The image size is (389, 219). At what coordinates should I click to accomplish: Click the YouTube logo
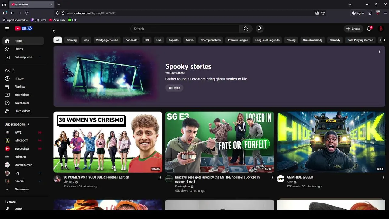(x=23, y=29)
